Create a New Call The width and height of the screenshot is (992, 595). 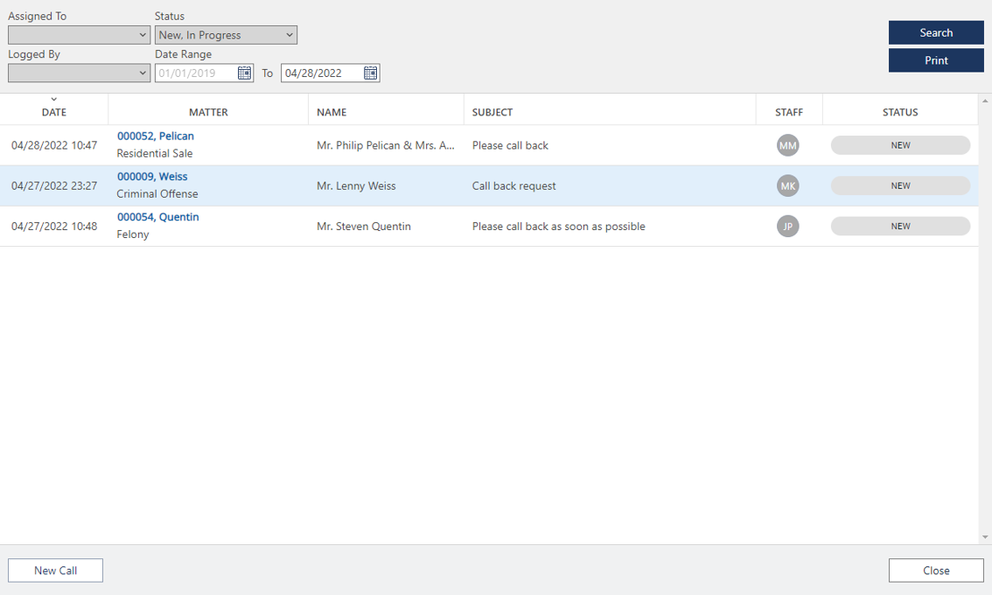pyautogui.click(x=55, y=570)
